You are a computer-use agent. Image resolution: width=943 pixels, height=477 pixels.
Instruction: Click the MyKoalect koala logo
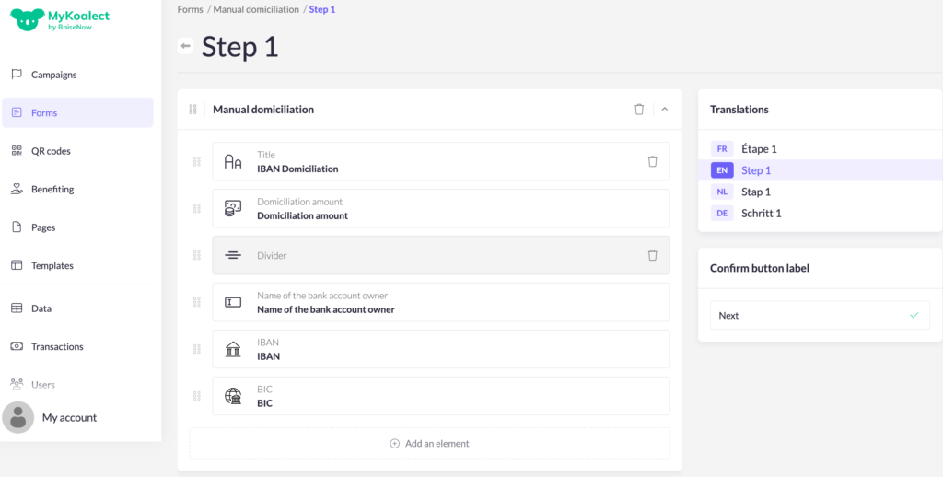tap(28, 20)
